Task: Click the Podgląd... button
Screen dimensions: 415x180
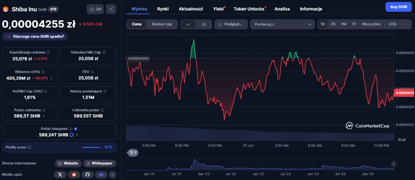Action: coord(231,24)
